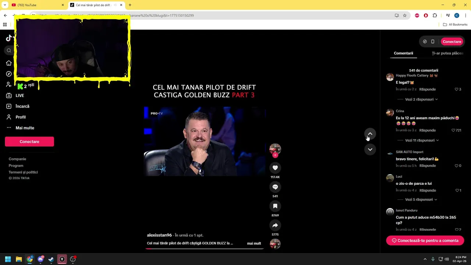Image resolution: width=471 pixels, height=265 pixels.
Task: Open creator avatar above like button
Action: coord(275,148)
